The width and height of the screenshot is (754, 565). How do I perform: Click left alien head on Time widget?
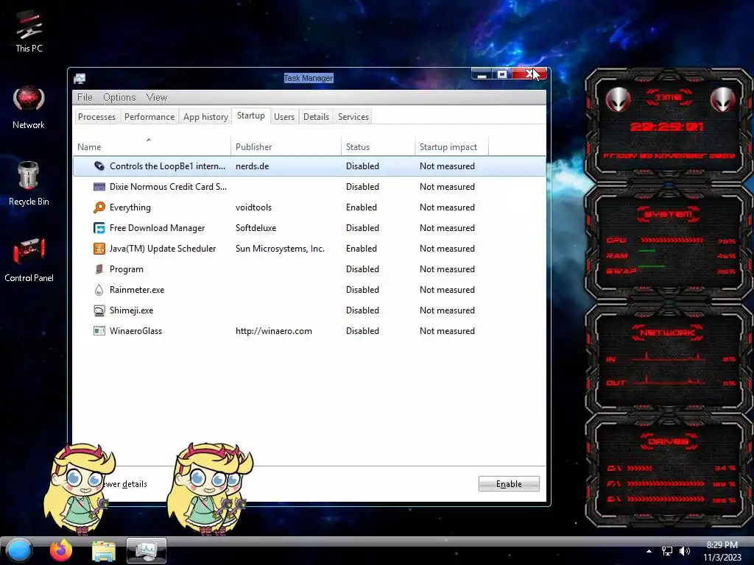pos(618,100)
